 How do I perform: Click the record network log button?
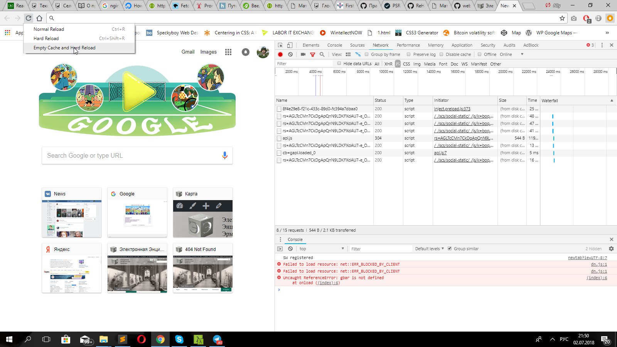point(280,54)
